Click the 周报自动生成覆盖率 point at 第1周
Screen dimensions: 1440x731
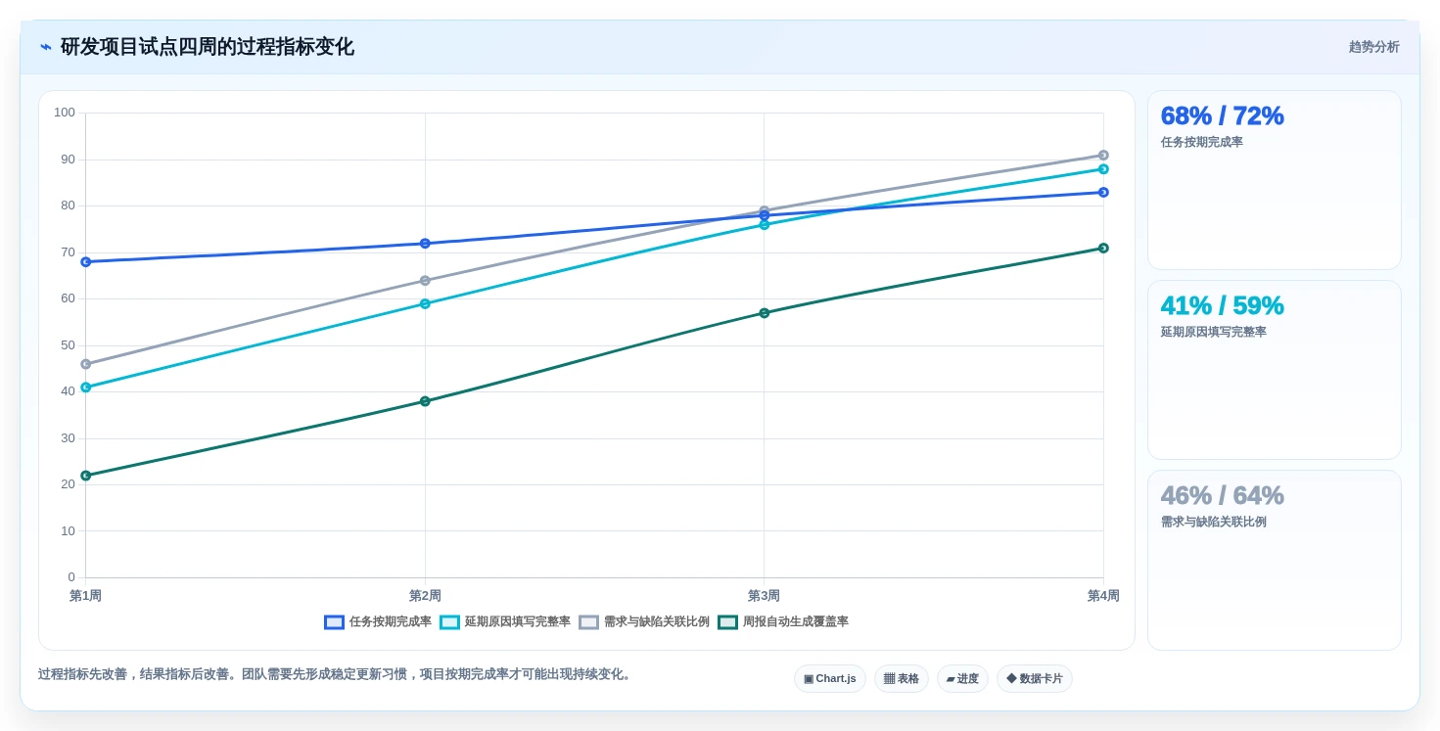86,476
